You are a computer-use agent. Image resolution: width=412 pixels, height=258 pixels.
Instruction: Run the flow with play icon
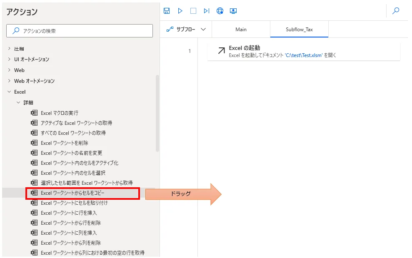[180, 11]
